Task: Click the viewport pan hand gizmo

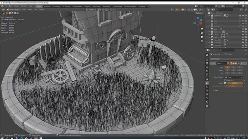Action: point(202,33)
